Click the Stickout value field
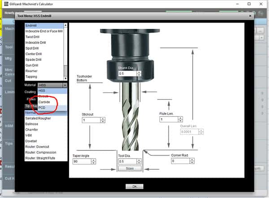The width and height of the screenshot is (269, 198). click(x=91, y=120)
